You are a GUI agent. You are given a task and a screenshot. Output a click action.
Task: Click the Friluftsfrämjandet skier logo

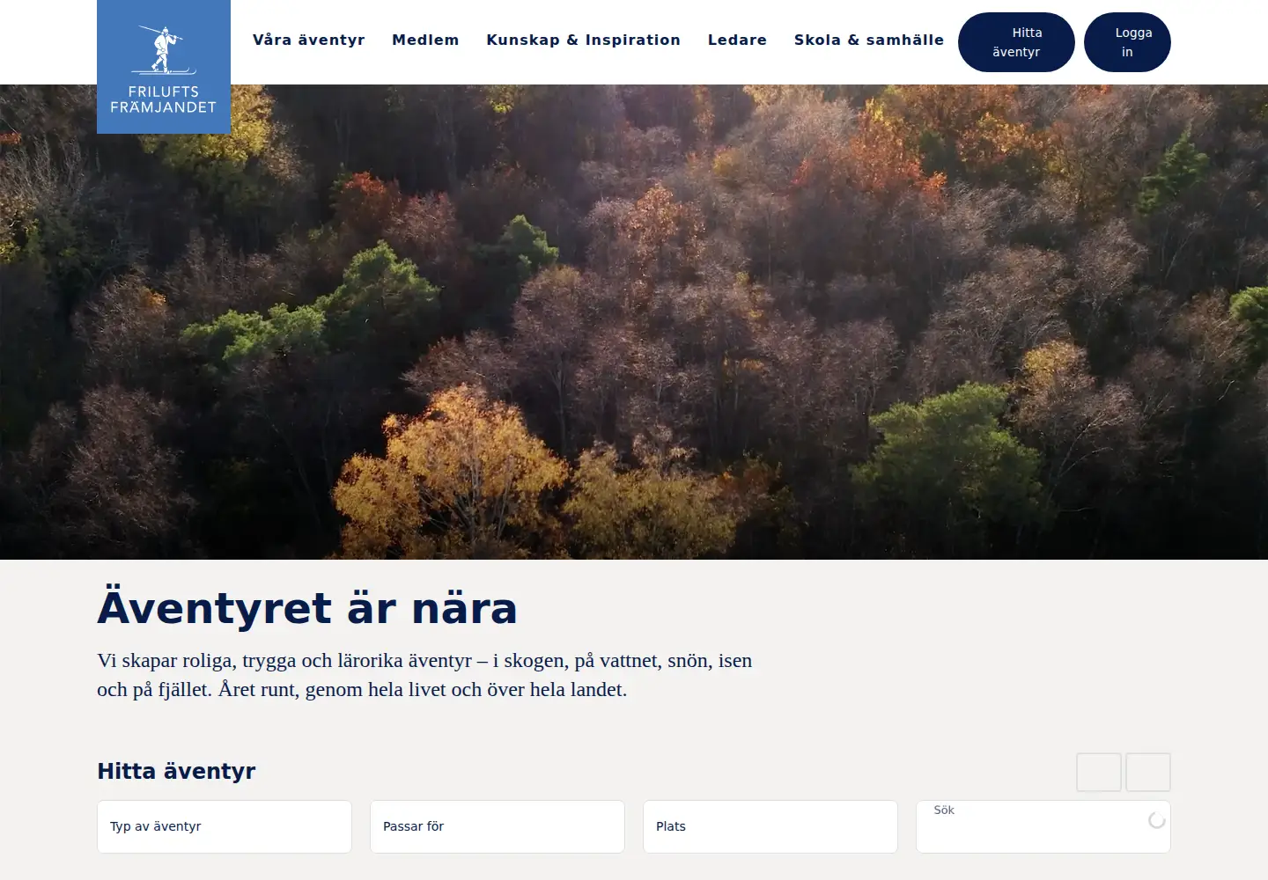coord(164,67)
